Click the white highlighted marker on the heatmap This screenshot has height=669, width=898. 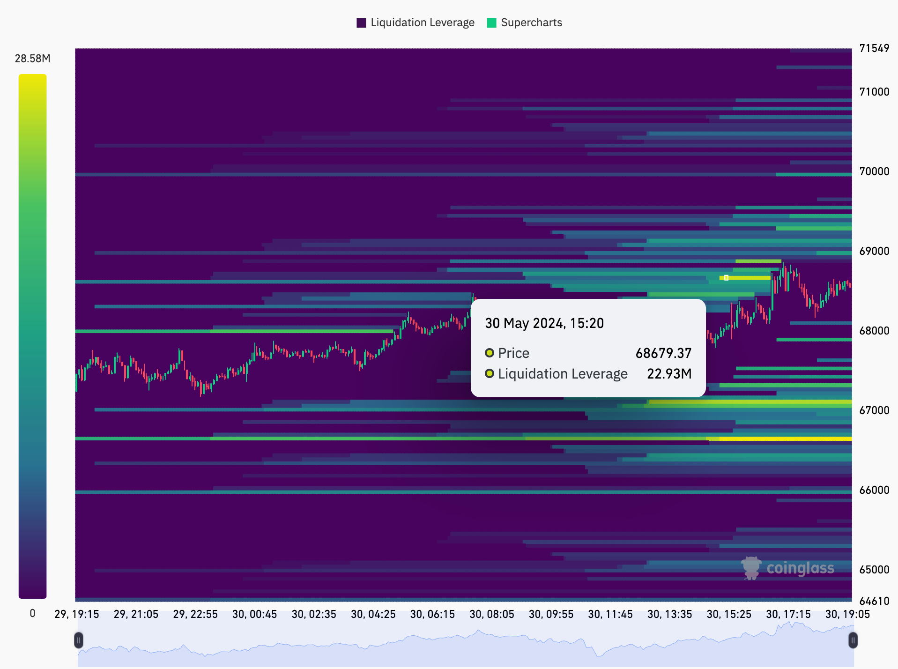[x=726, y=278]
